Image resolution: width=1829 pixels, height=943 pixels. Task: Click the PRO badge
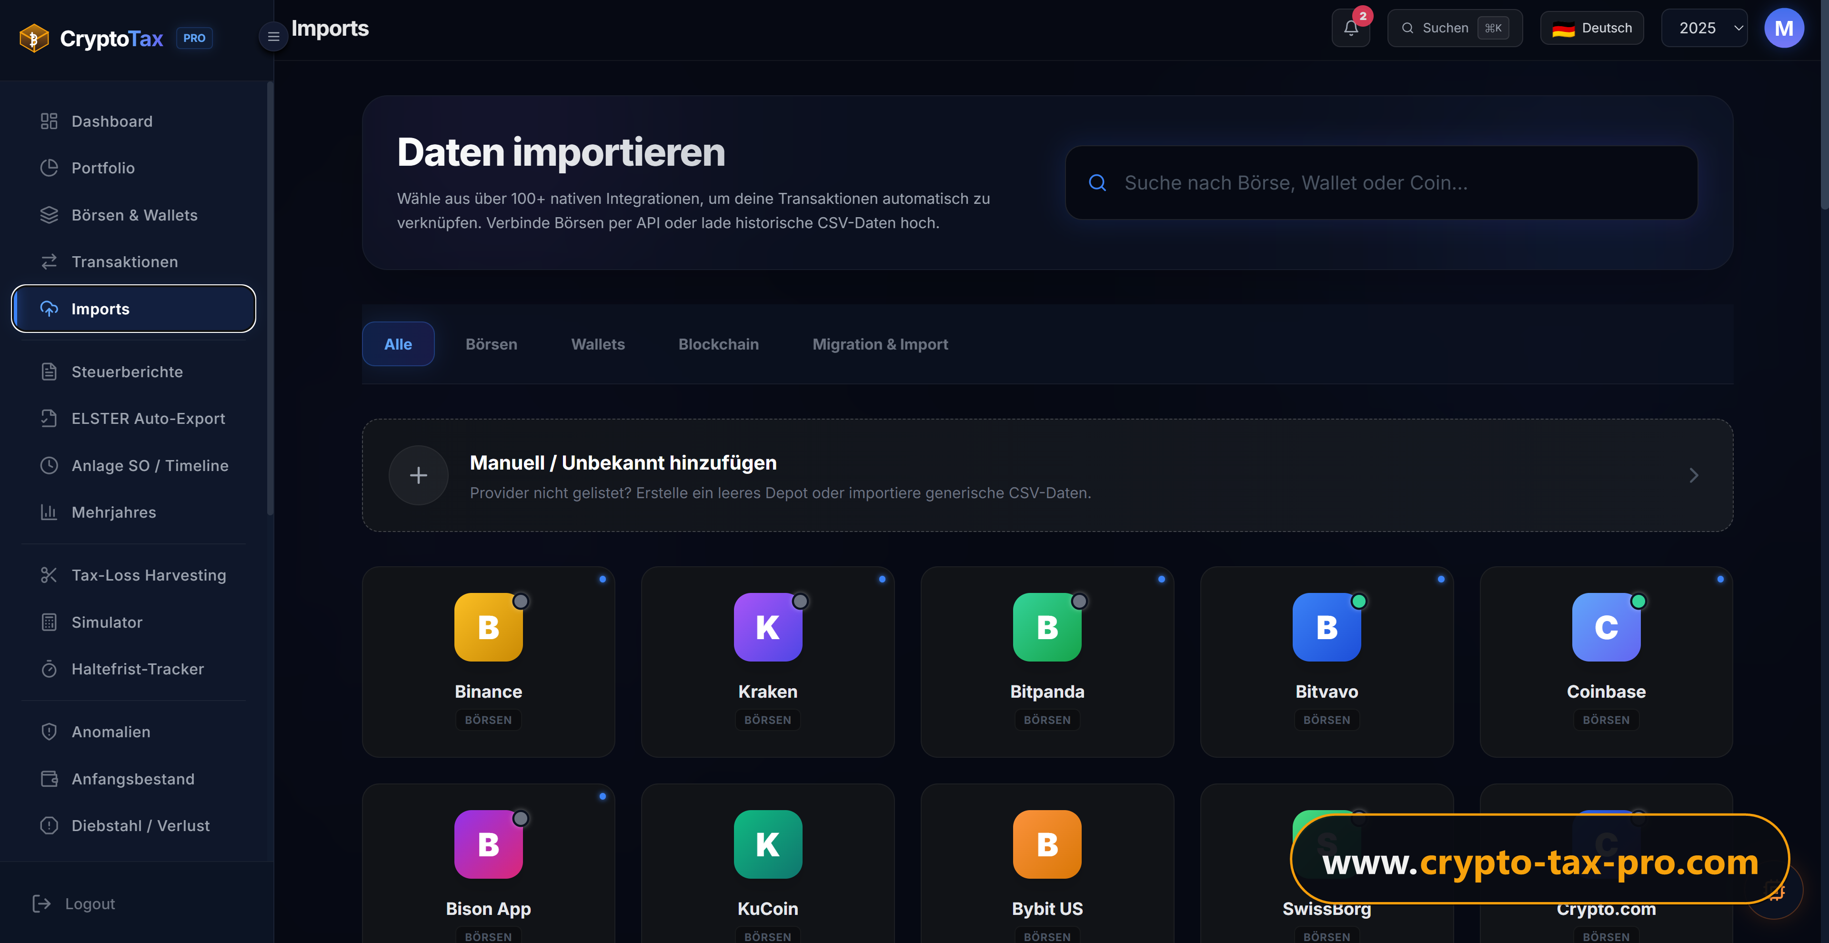194,39
